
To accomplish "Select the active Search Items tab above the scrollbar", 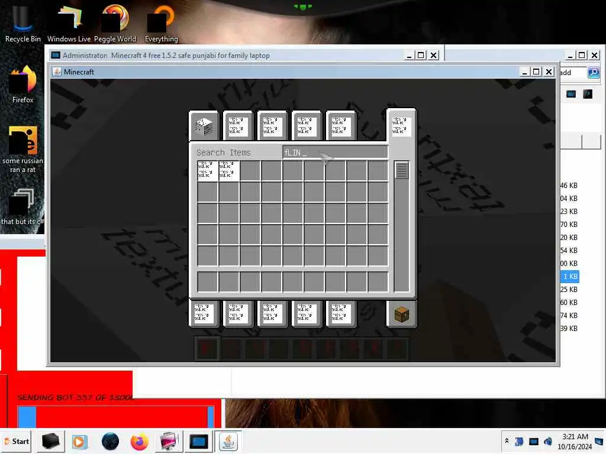I will pos(401,125).
